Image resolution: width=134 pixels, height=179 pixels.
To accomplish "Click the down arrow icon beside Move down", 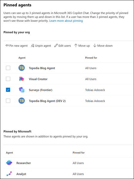I will point(95,46).
